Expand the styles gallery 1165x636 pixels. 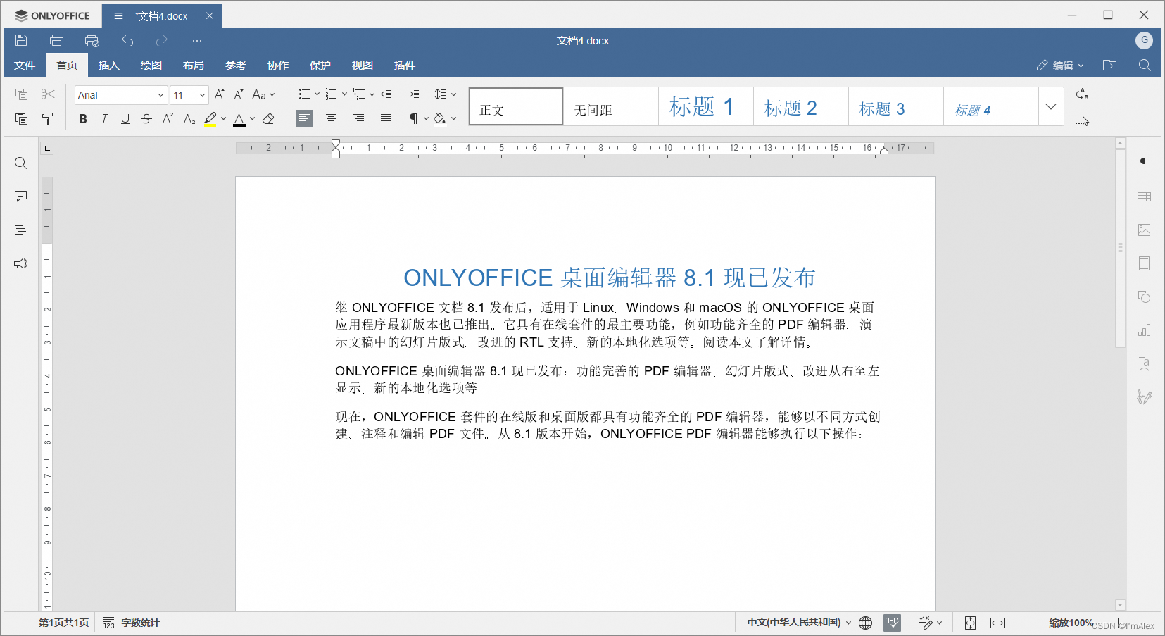(1051, 107)
